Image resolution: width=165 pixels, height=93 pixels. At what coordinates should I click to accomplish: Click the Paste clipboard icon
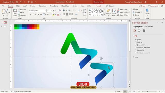click(x=4, y=11)
